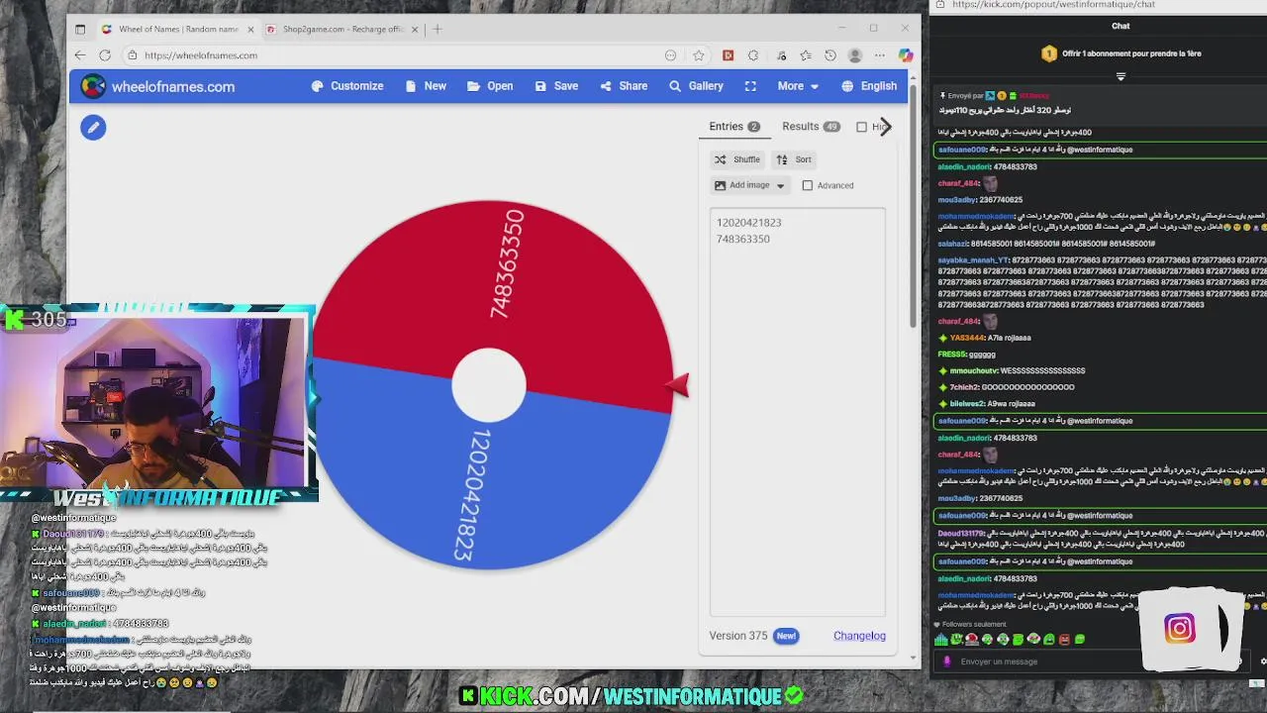Click 'Followers seulement' label in chat
The width and height of the screenshot is (1267, 713).
pos(974,624)
